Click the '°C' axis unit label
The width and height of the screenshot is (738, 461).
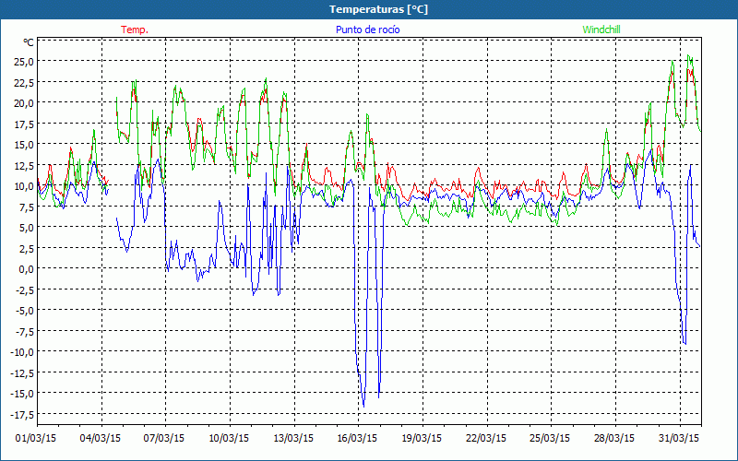coord(29,42)
